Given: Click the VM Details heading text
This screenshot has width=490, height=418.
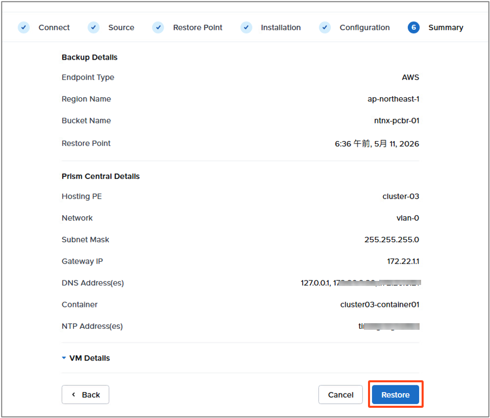Looking at the screenshot, I should pos(89,358).
